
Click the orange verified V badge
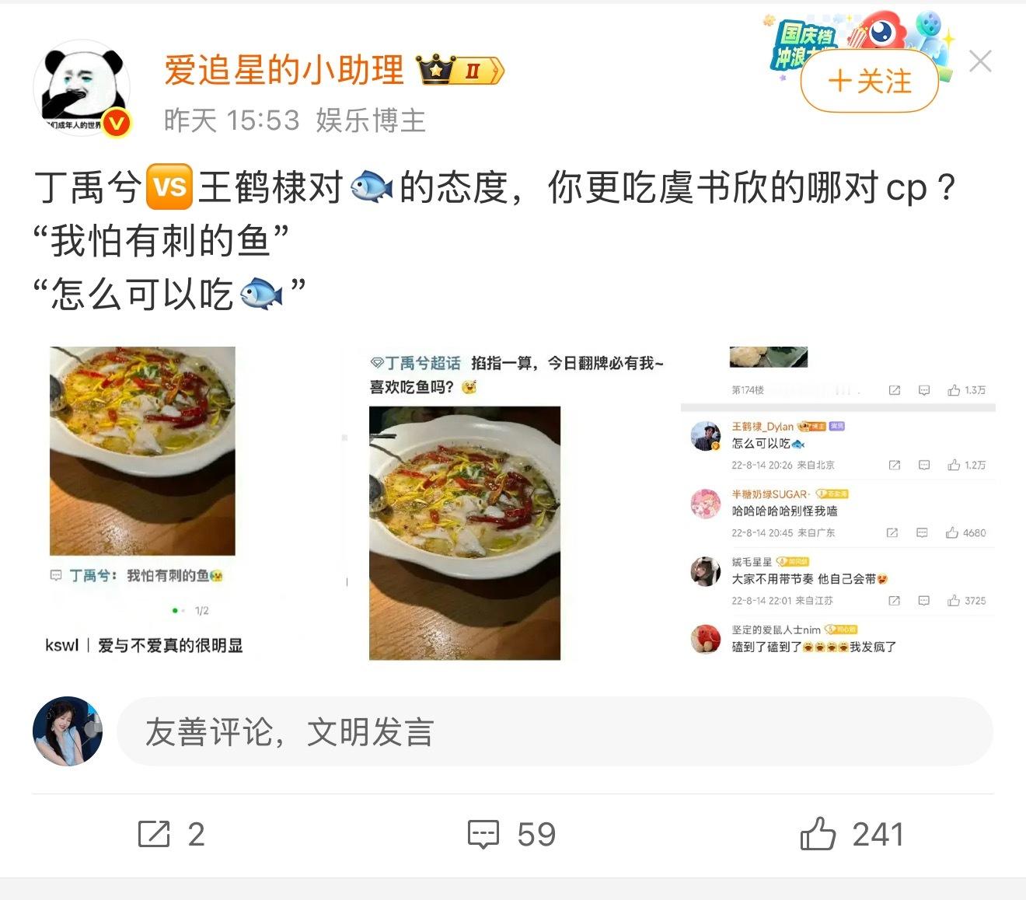tap(117, 123)
